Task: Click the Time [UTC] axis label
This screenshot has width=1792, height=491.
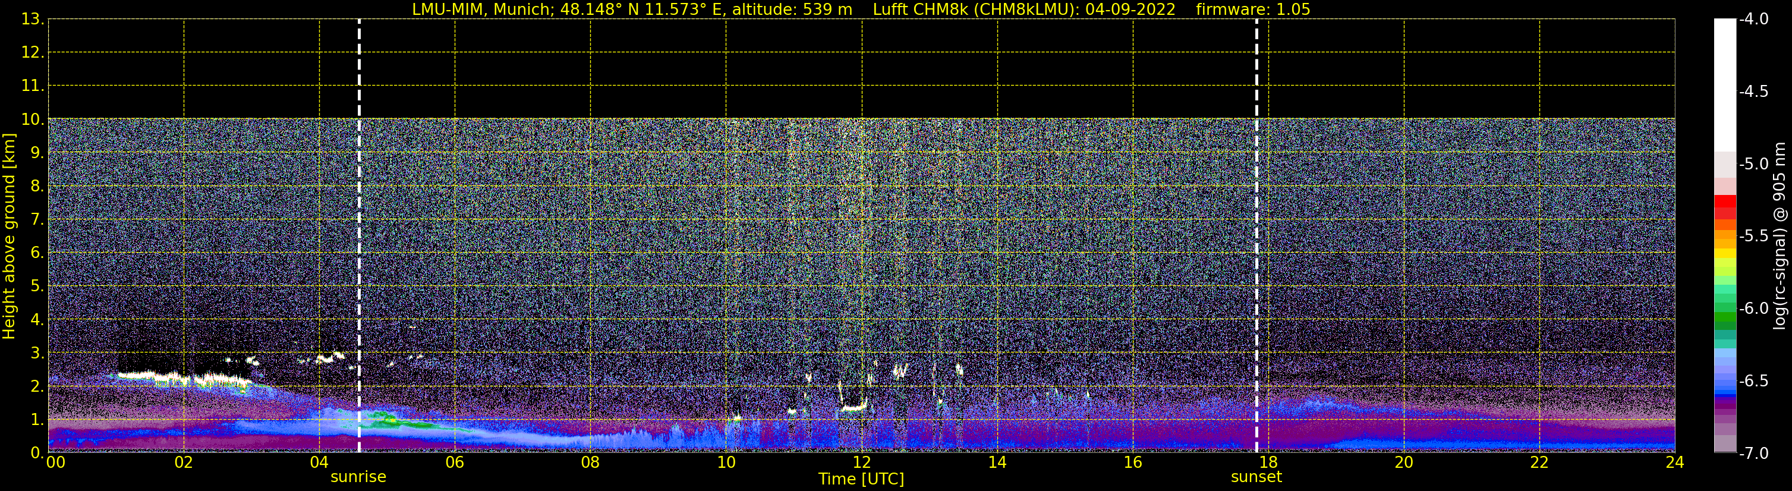Action: 861,479
